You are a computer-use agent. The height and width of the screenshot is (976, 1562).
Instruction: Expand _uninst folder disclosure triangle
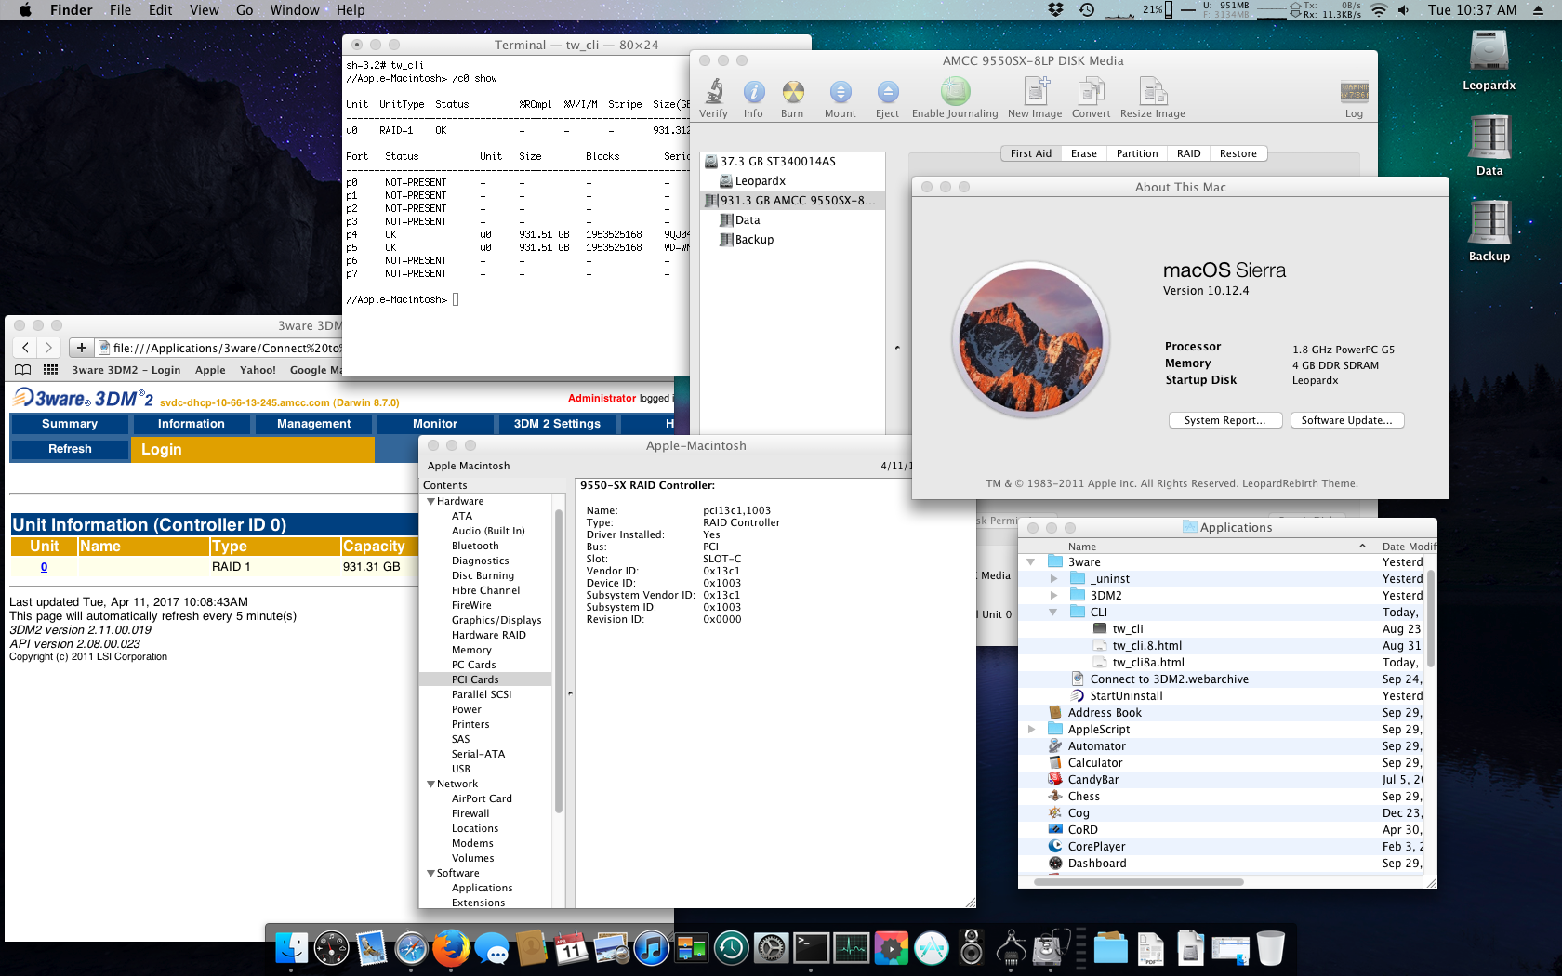pyautogui.click(x=1053, y=578)
